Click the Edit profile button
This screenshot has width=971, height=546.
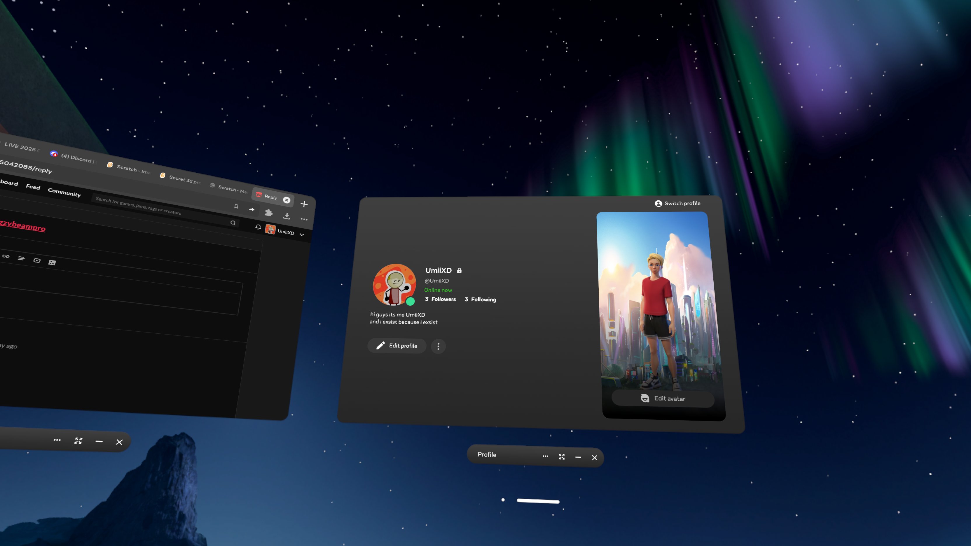[x=397, y=346]
